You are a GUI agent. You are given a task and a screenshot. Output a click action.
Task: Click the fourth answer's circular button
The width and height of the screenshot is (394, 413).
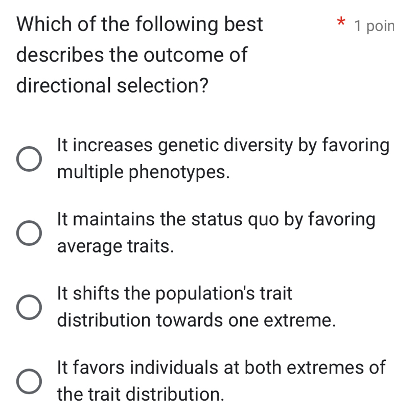pyautogui.click(x=29, y=381)
